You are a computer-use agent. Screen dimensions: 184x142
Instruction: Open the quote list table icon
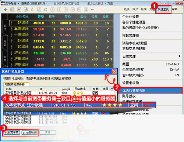[12, 10]
